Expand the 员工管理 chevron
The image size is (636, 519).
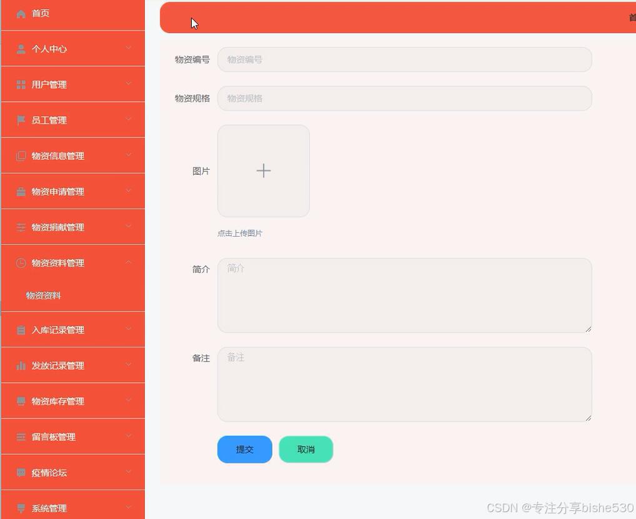point(129,119)
